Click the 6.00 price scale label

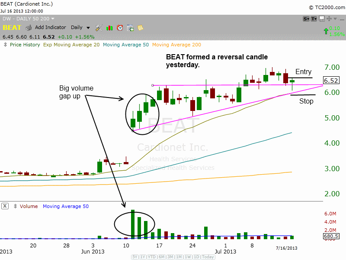332,92
